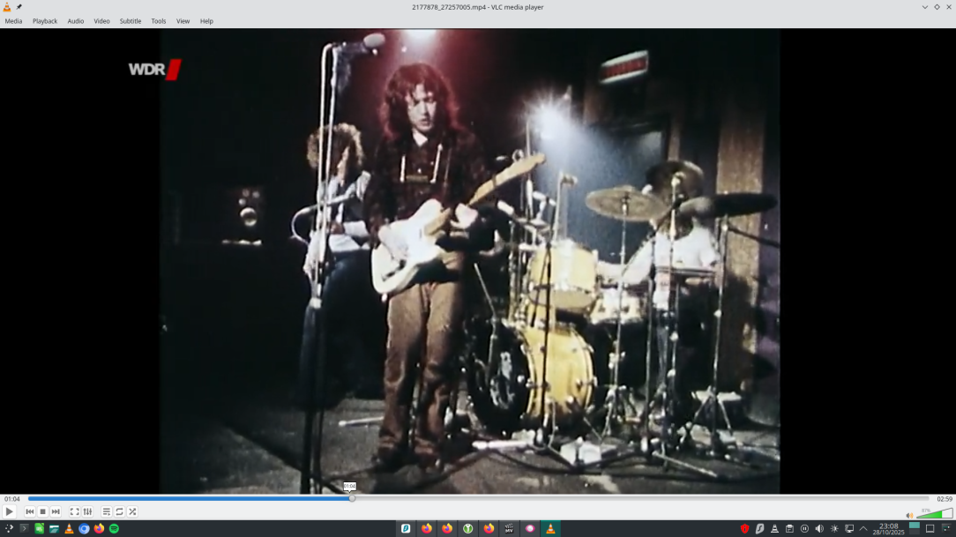The image size is (956, 537).
Task: Open the brightness tray icon
Action: pyautogui.click(x=834, y=528)
